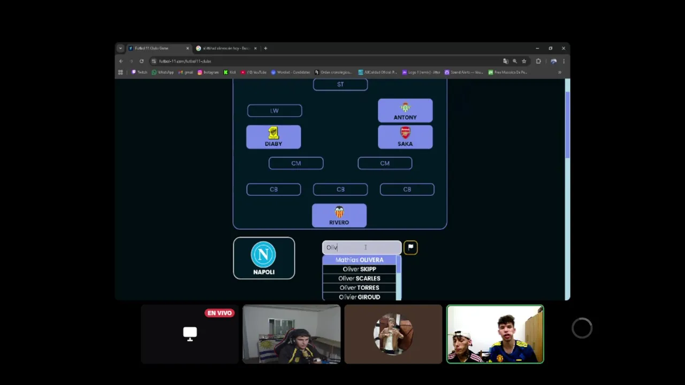The width and height of the screenshot is (685, 385).
Task: Open the WhatsApp bookmark
Action: click(x=163, y=72)
